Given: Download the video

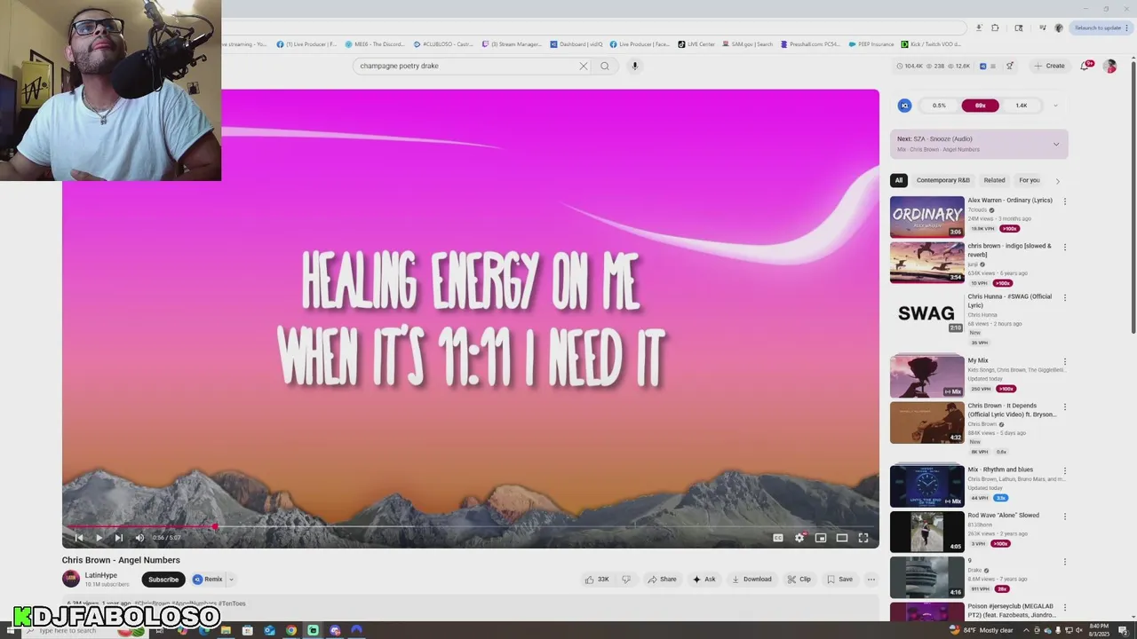Looking at the screenshot, I should [751, 580].
